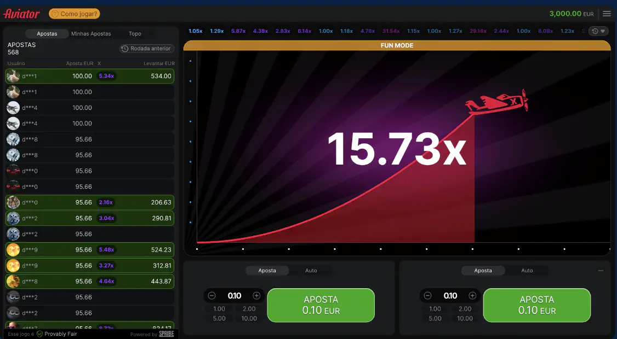Expand the round history dropdown
The width and height of the screenshot is (617, 339).
[598, 31]
